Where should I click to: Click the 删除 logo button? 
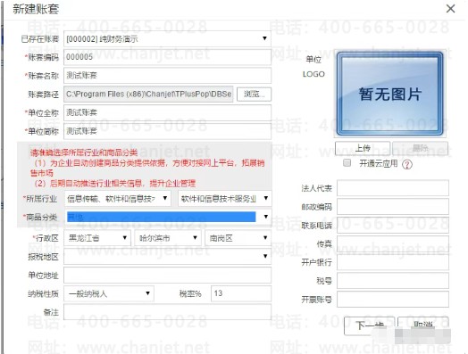(x=421, y=148)
